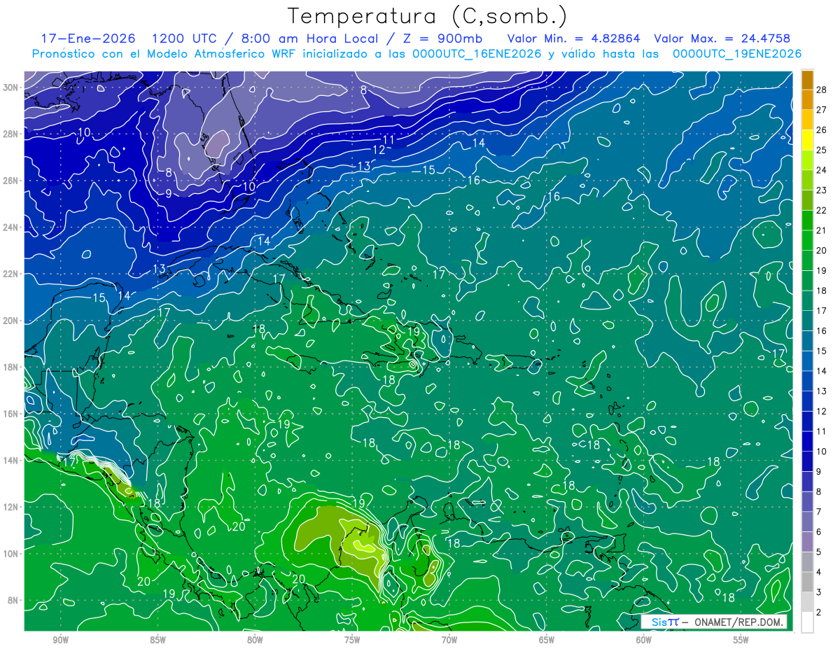Click the 14N latitude axis label

coord(10,460)
